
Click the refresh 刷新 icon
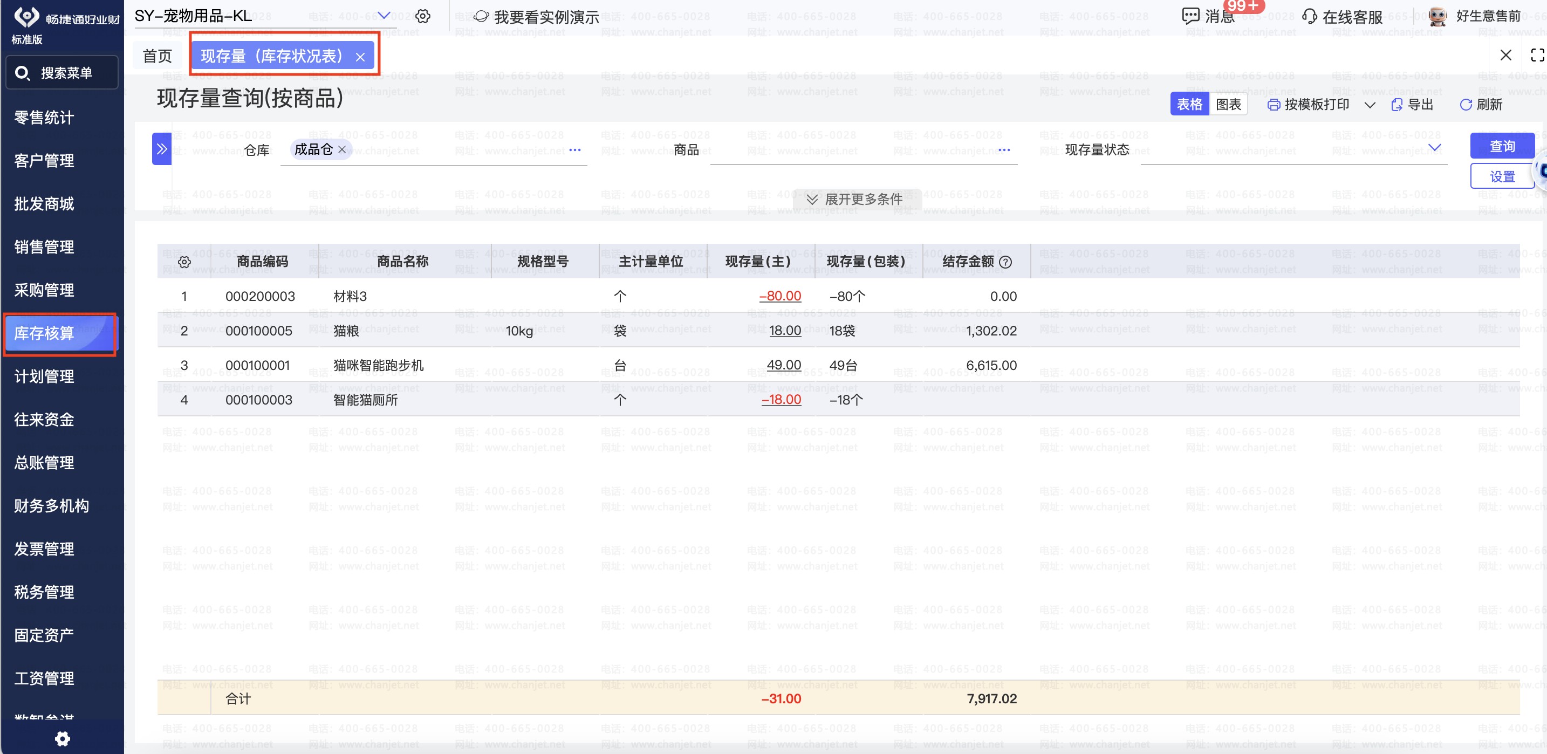(x=1466, y=105)
